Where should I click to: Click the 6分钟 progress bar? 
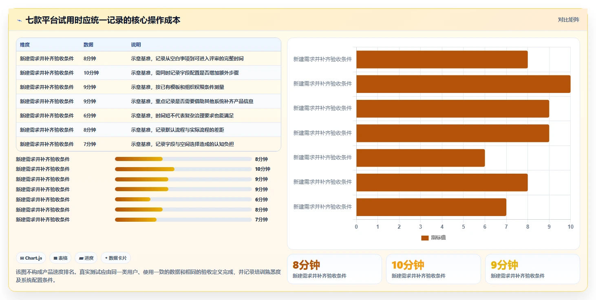183,199
